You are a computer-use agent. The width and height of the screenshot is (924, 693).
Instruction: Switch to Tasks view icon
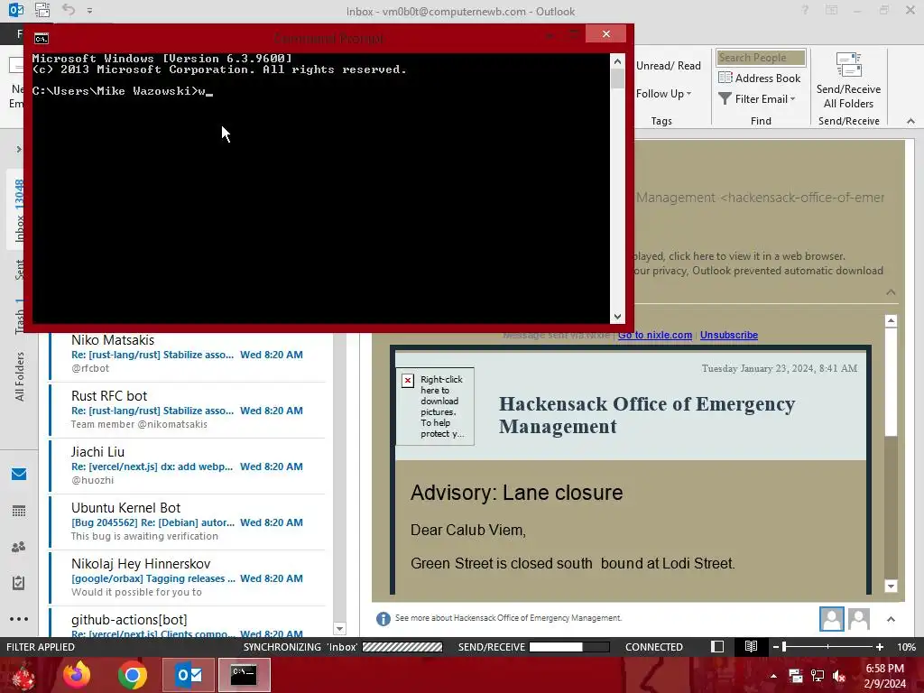point(19,583)
